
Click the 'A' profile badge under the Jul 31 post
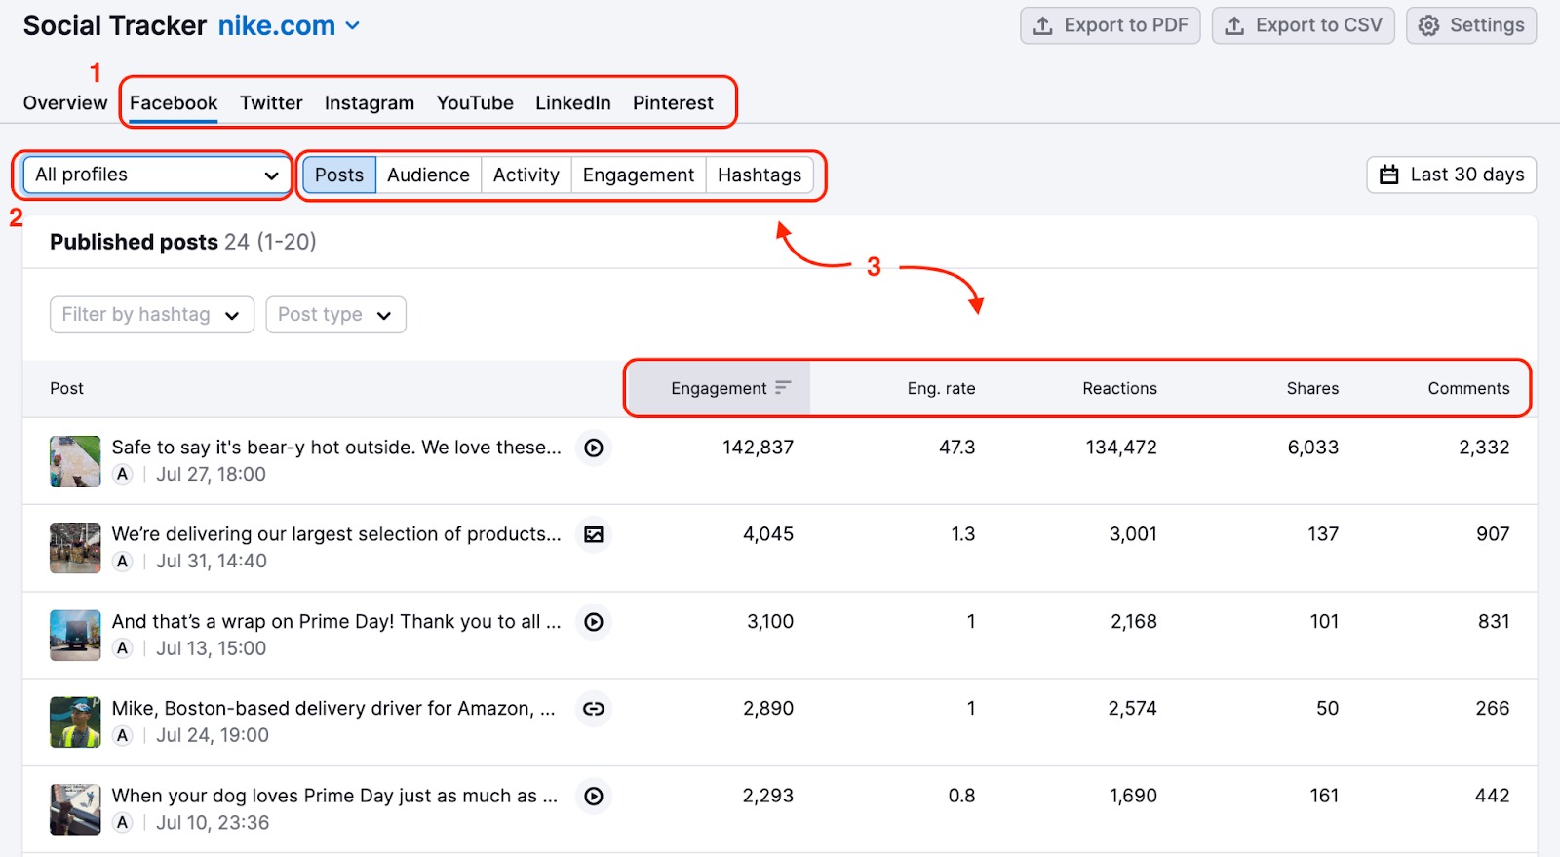[x=122, y=561]
